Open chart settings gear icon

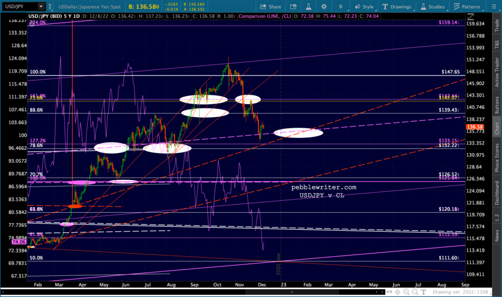tap(324, 6)
